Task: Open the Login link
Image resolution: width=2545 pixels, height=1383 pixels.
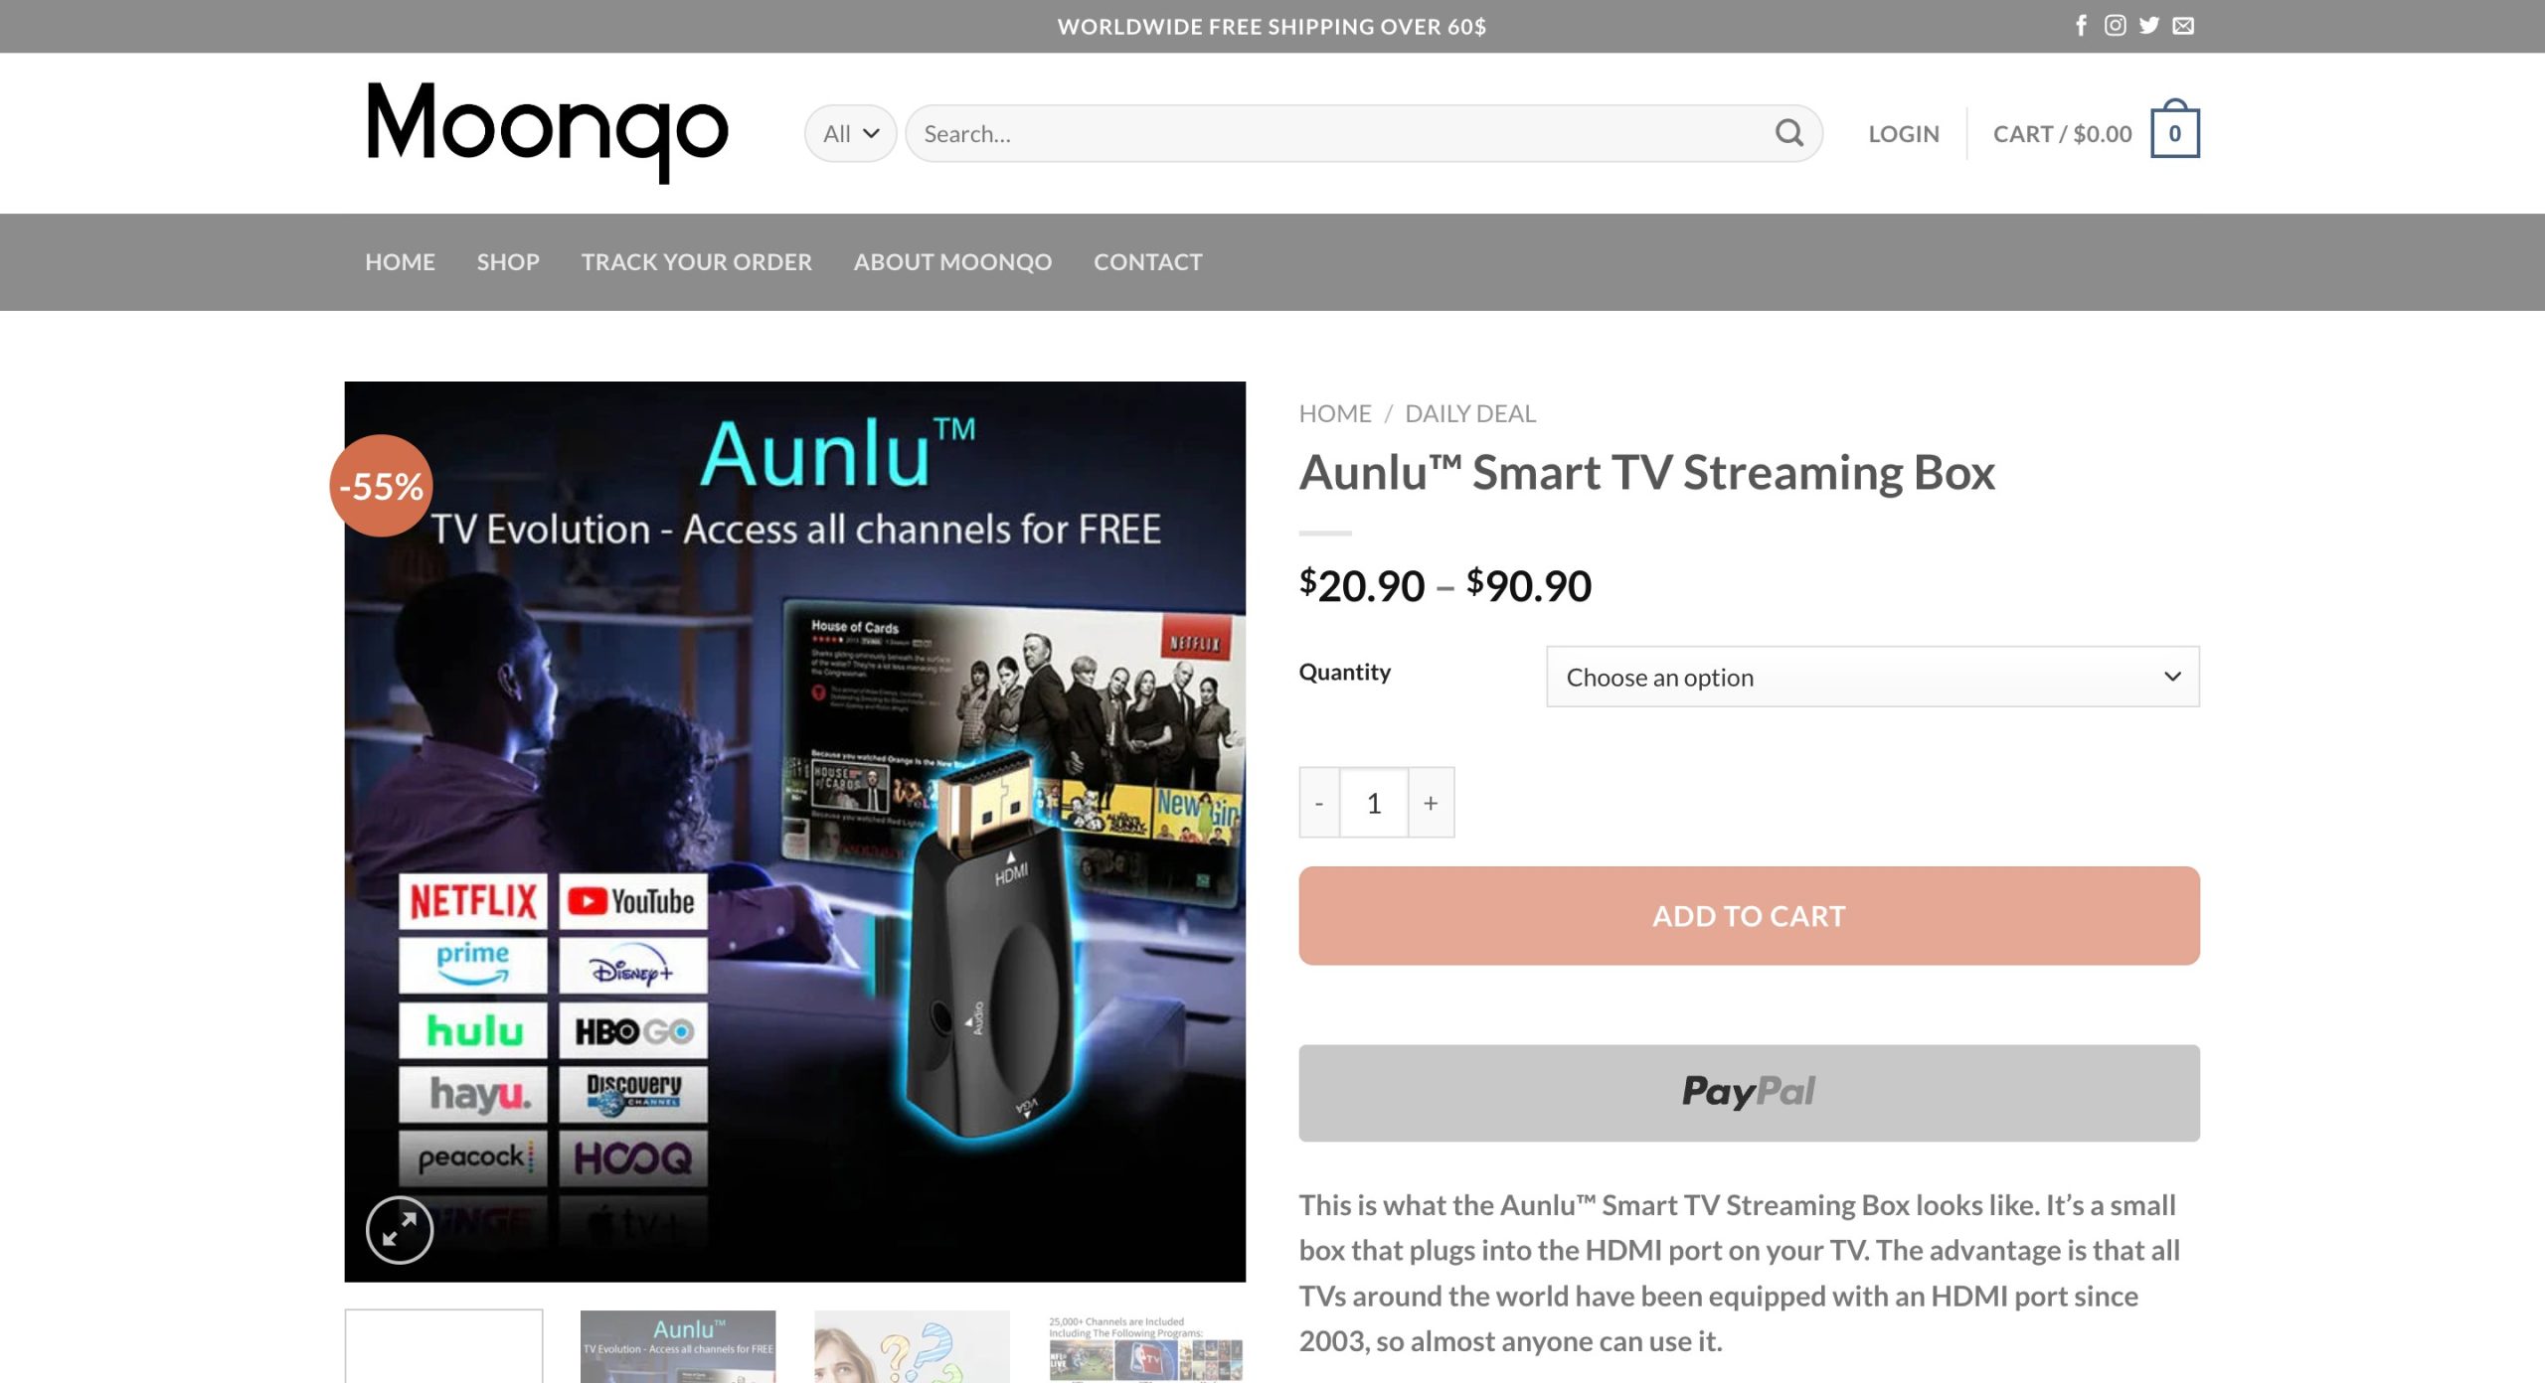Action: pos(1904,133)
